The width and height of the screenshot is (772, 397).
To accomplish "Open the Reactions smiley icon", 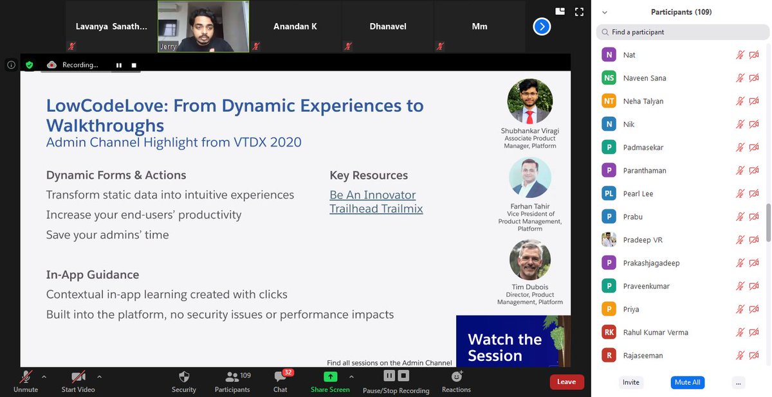I will pos(457,377).
